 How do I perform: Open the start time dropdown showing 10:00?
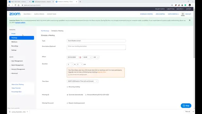pyautogui.click(x=87, y=57)
